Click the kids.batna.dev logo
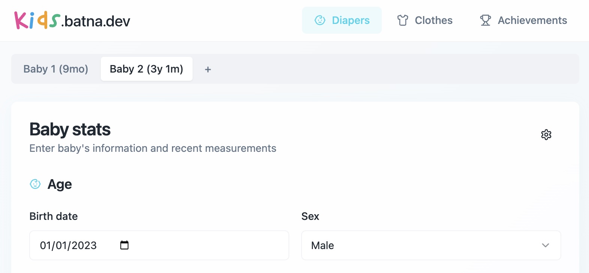The height and width of the screenshot is (273, 589). tap(72, 21)
